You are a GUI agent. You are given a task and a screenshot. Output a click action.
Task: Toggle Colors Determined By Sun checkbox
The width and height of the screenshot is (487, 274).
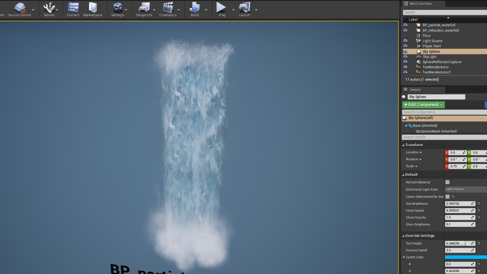pos(447,197)
